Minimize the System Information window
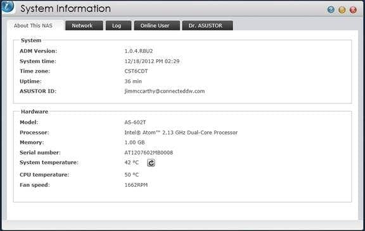This screenshot has width=365, height=231. point(342,10)
